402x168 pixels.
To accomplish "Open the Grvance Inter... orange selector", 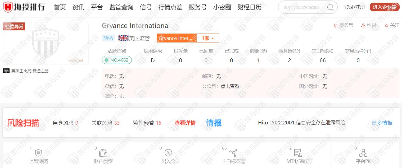I will [176, 38].
